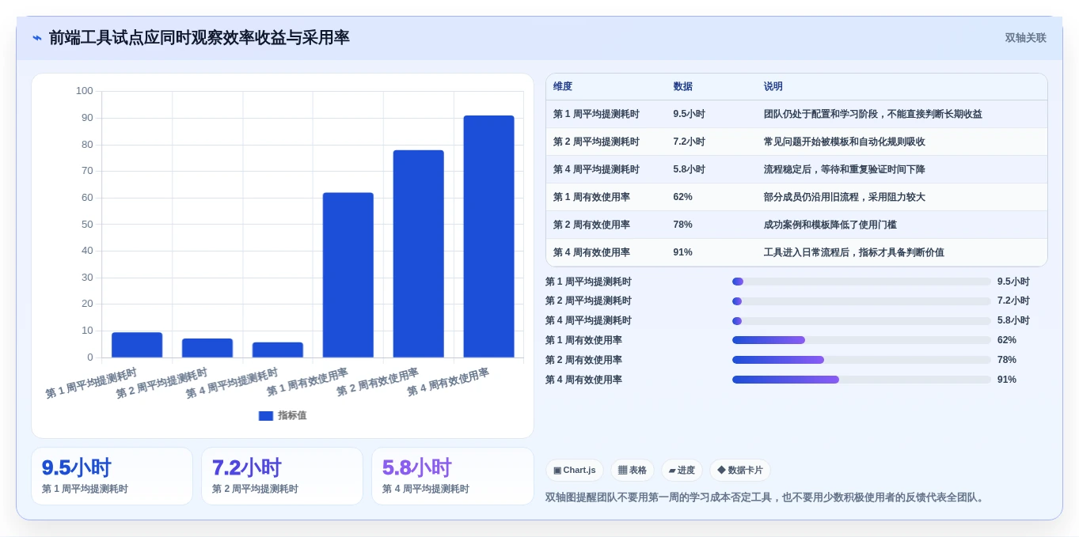Click table cell 91%
1079x537 pixels.
click(682, 252)
